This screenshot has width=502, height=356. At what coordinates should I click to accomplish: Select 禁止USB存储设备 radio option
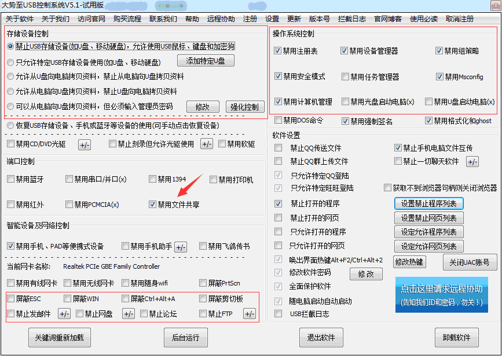(10, 46)
